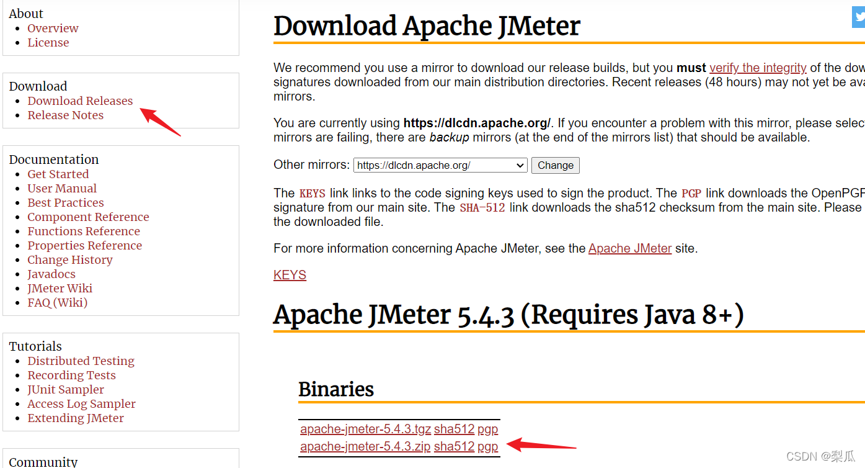The height and width of the screenshot is (468, 865).
Task: Open the Javadocs link
Action: tap(51, 274)
